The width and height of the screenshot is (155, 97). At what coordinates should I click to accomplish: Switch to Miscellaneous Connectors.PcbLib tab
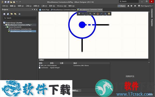(63, 10)
